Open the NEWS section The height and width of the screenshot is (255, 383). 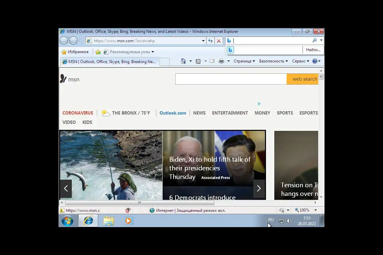[199, 113]
